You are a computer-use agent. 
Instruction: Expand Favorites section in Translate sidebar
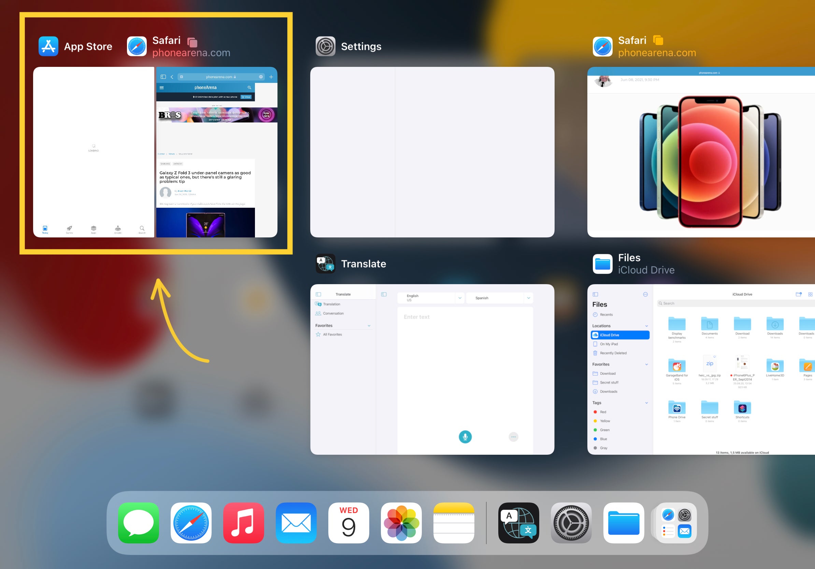pos(369,325)
